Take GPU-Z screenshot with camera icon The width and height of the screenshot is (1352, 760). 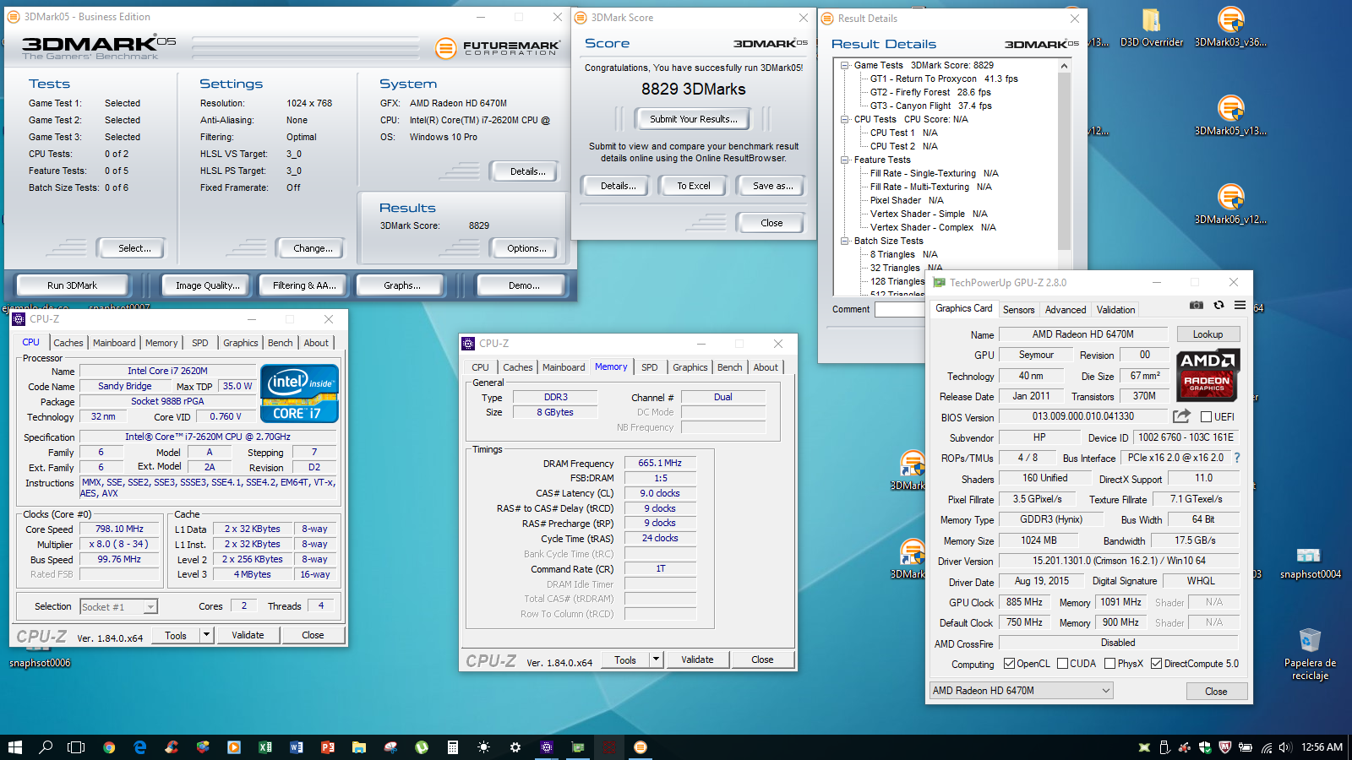[x=1196, y=305]
